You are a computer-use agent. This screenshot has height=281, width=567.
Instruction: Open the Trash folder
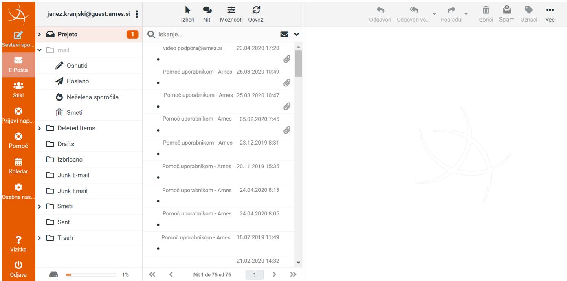coord(89,238)
